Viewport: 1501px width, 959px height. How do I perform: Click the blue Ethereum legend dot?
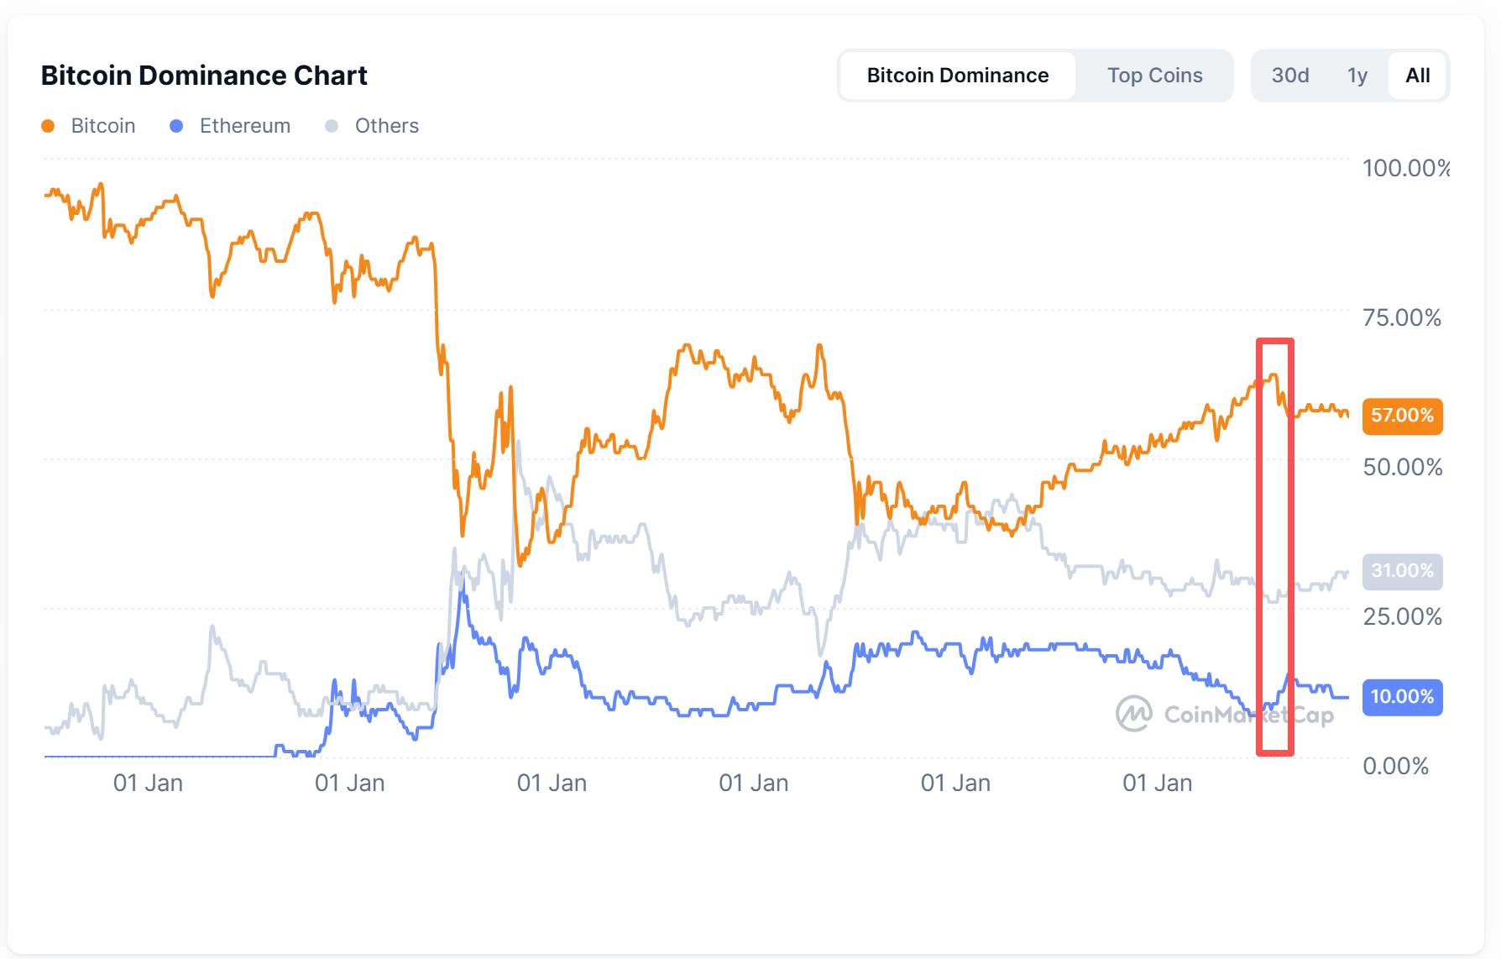(176, 126)
